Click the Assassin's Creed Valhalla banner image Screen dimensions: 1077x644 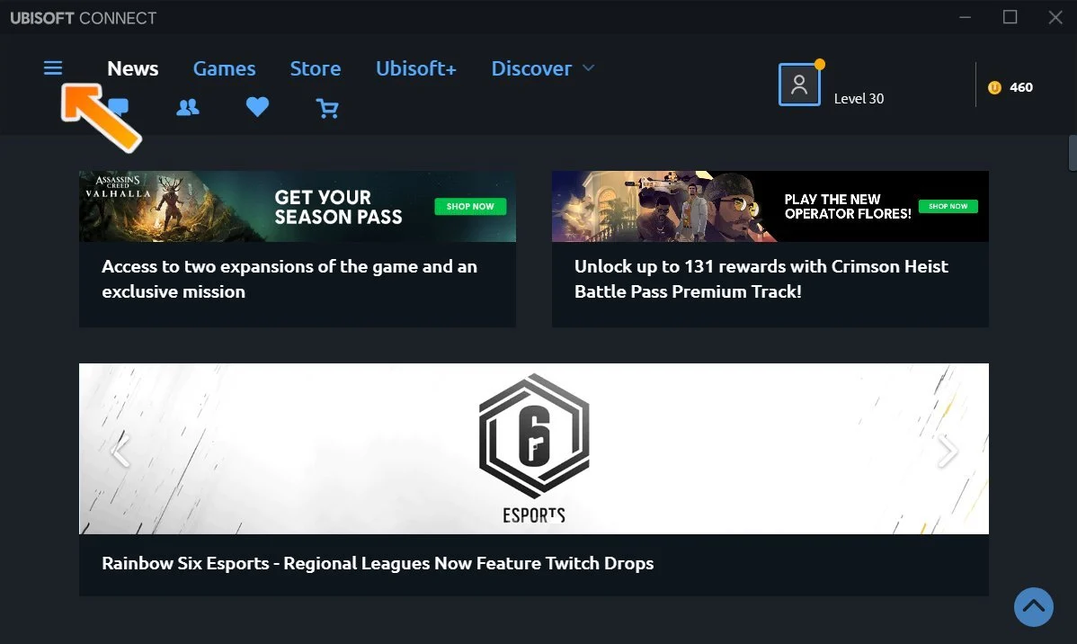[x=298, y=206]
